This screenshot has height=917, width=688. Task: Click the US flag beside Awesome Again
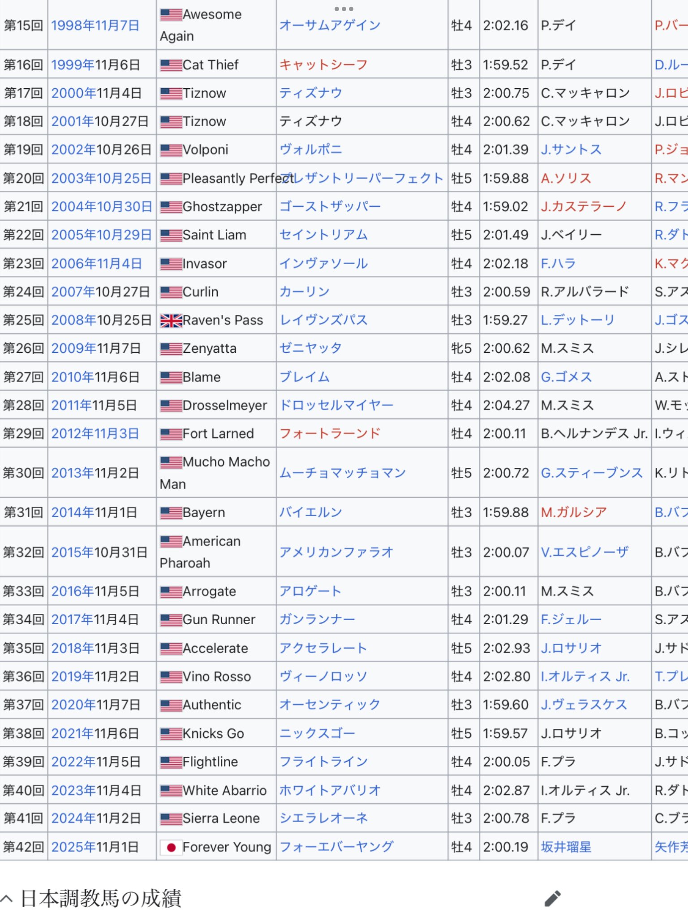171,15
